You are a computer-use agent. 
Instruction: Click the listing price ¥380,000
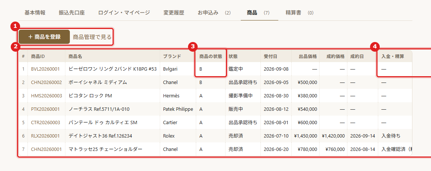point(307,96)
